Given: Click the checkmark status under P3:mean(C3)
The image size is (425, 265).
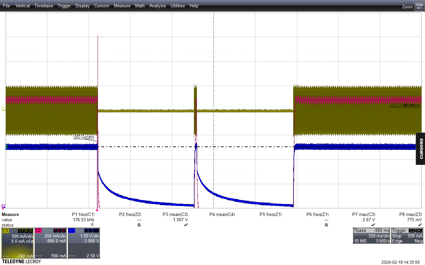Looking at the screenshot, I should pos(186,225).
